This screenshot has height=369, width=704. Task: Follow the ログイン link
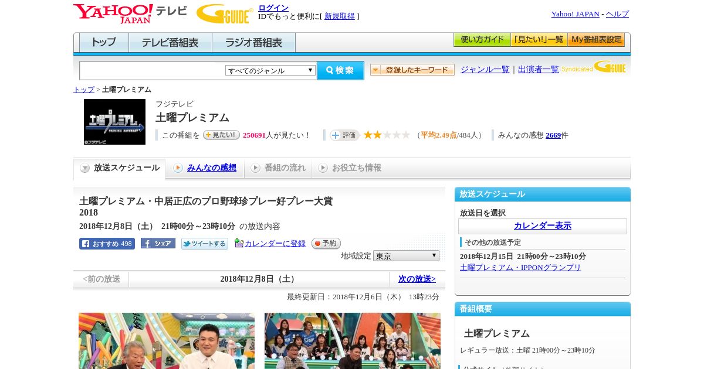tap(273, 8)
